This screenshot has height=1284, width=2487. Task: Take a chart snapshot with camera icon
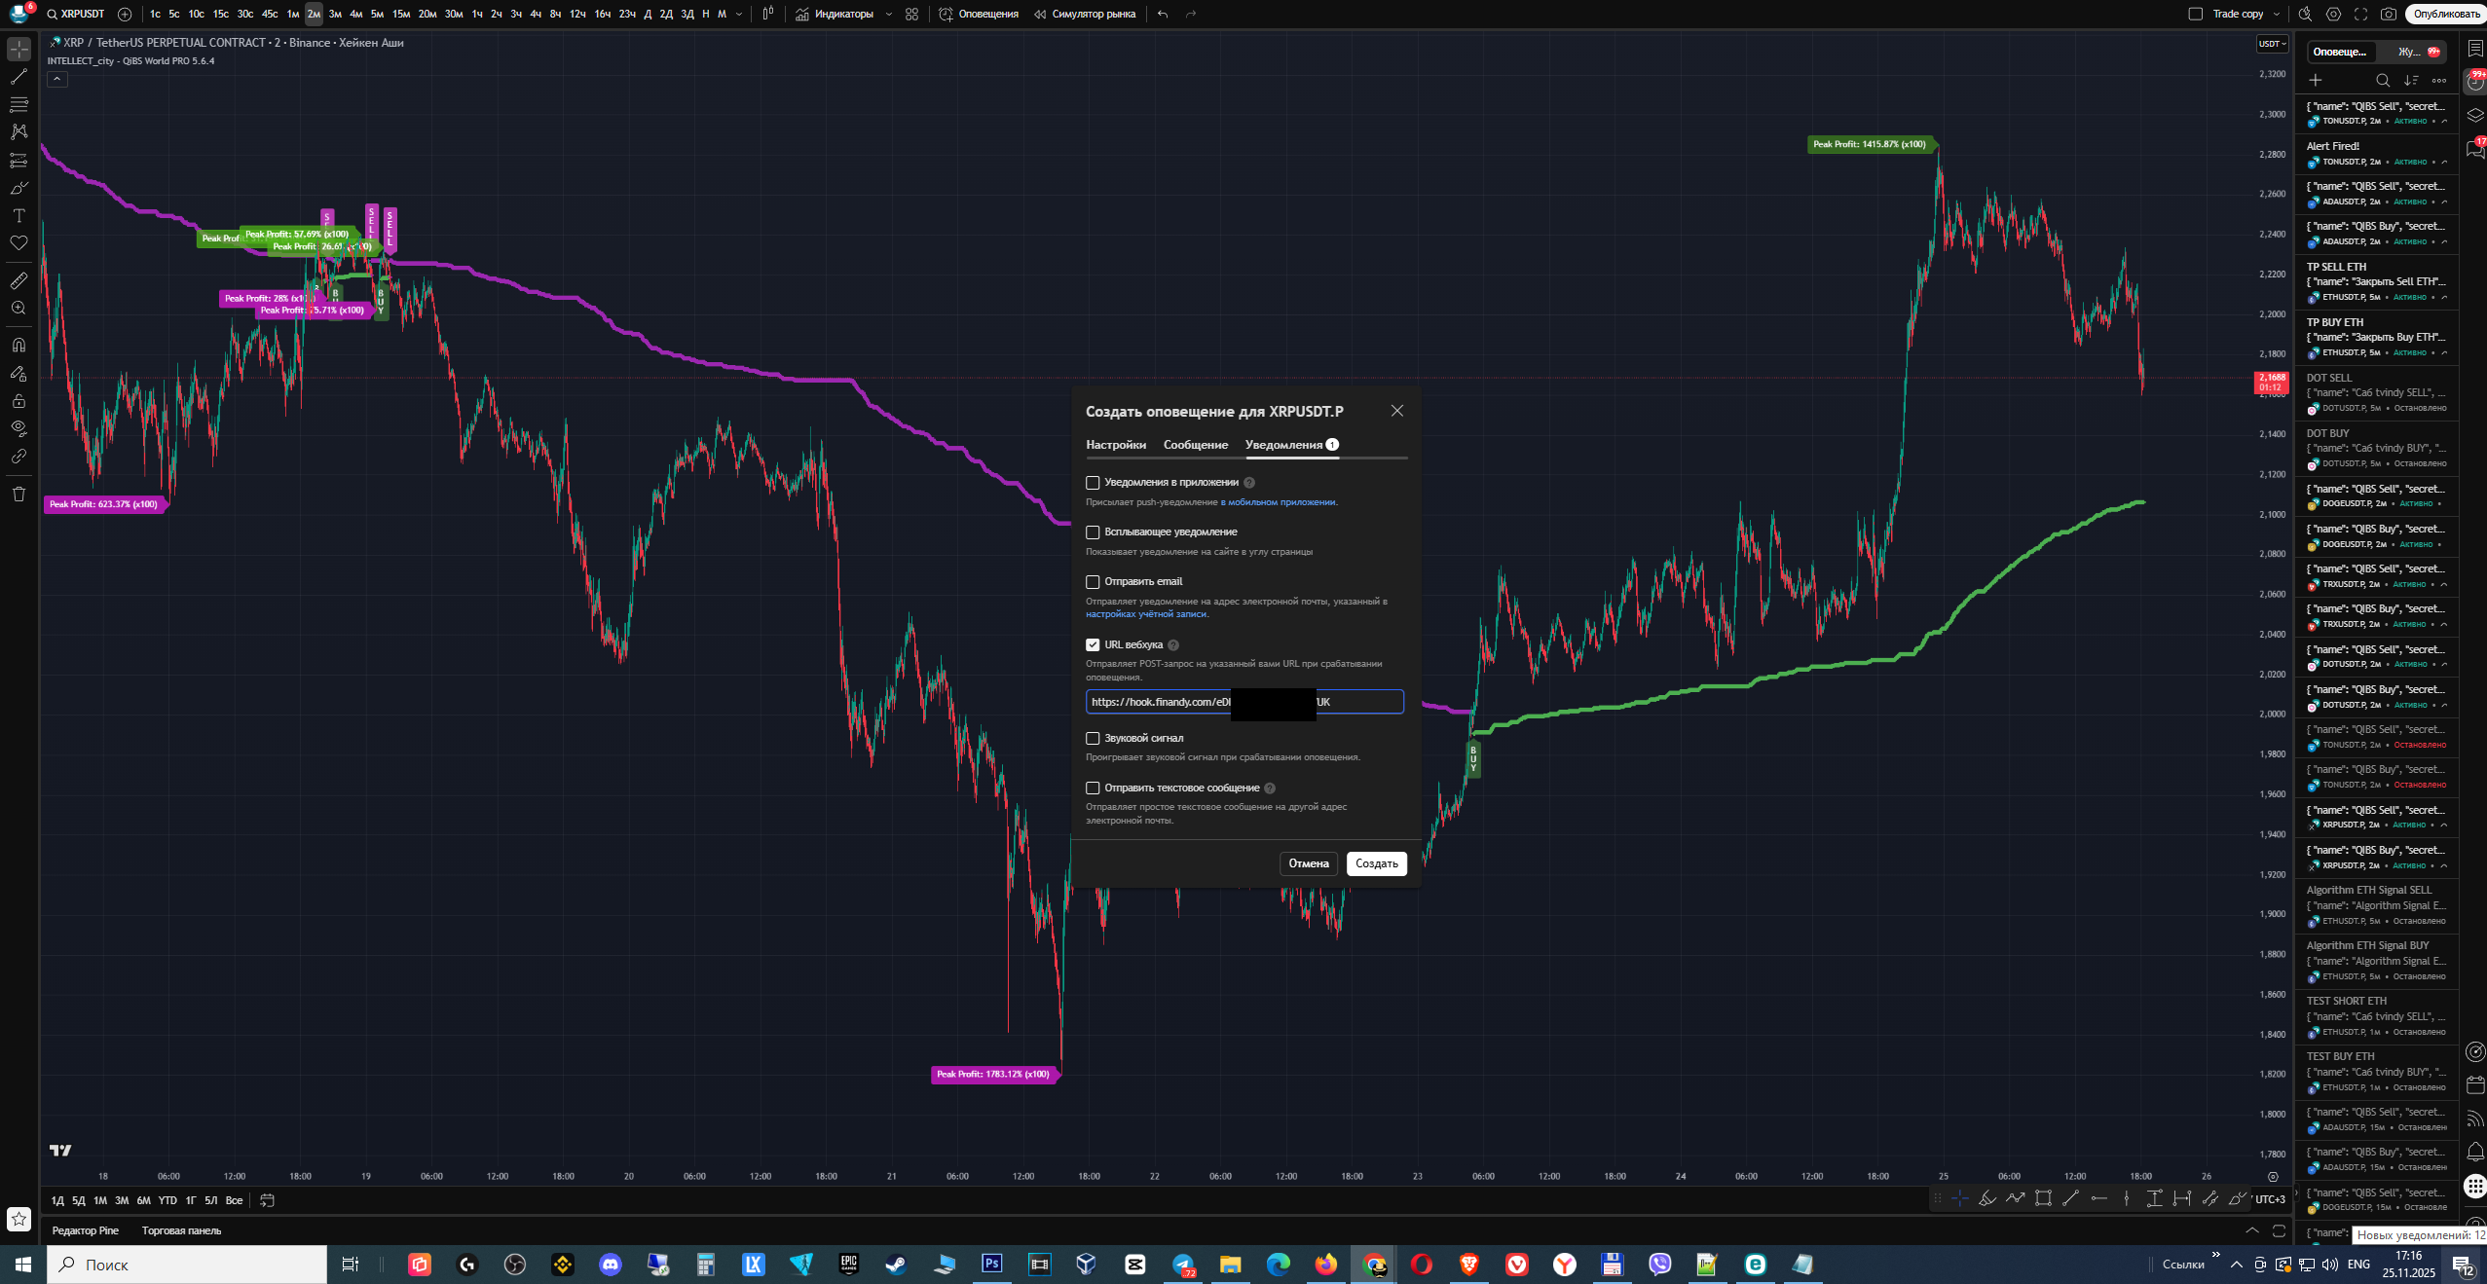[x=2388, y=14]
